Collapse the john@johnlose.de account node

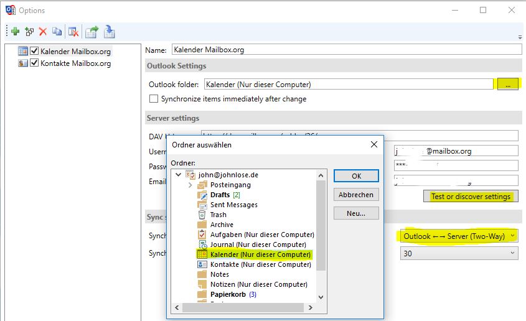(179, 175)
